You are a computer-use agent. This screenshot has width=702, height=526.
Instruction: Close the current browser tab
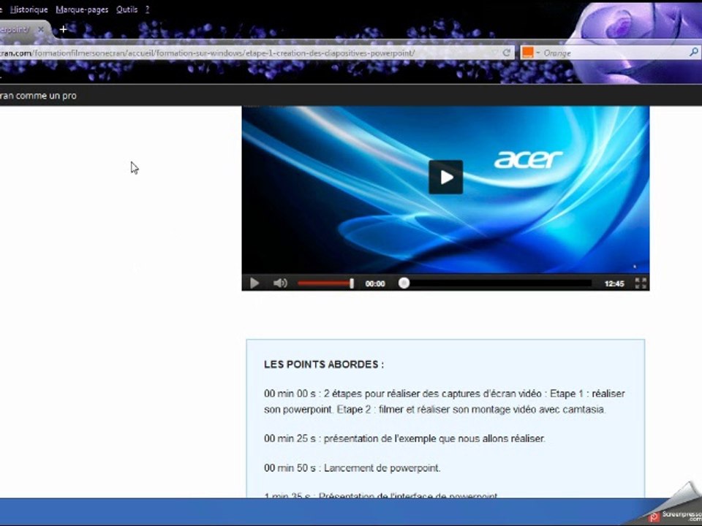point(41,29)
